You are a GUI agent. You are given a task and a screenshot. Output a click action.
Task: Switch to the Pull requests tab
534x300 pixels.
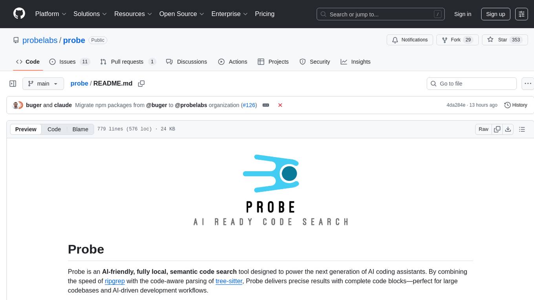[128, 62]
